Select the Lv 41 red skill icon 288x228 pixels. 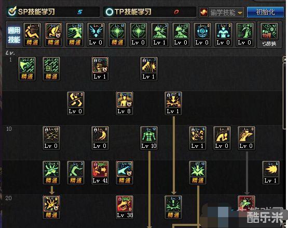coord(100,172)
